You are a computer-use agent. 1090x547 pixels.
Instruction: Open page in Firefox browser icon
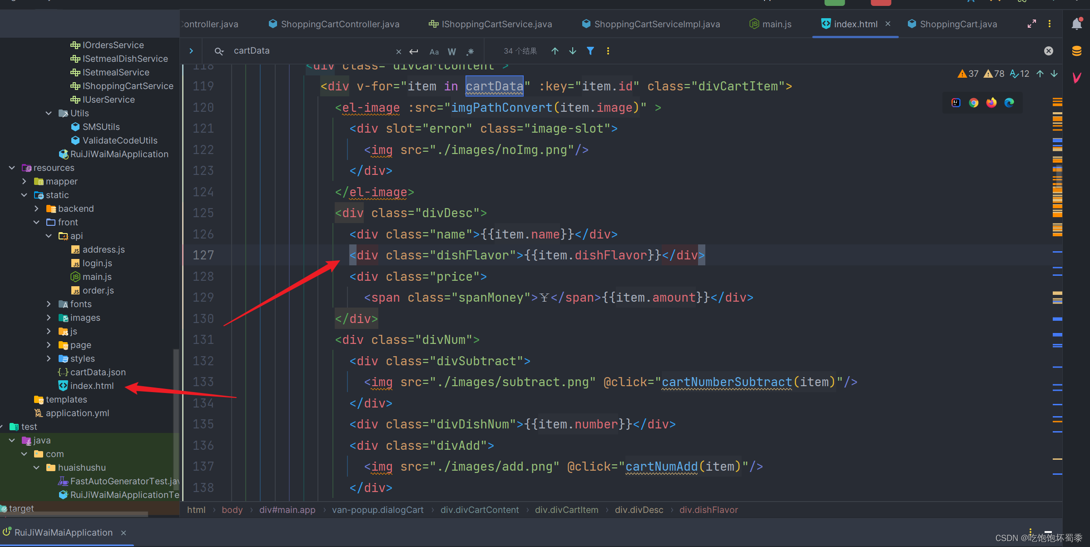point(991,103)
